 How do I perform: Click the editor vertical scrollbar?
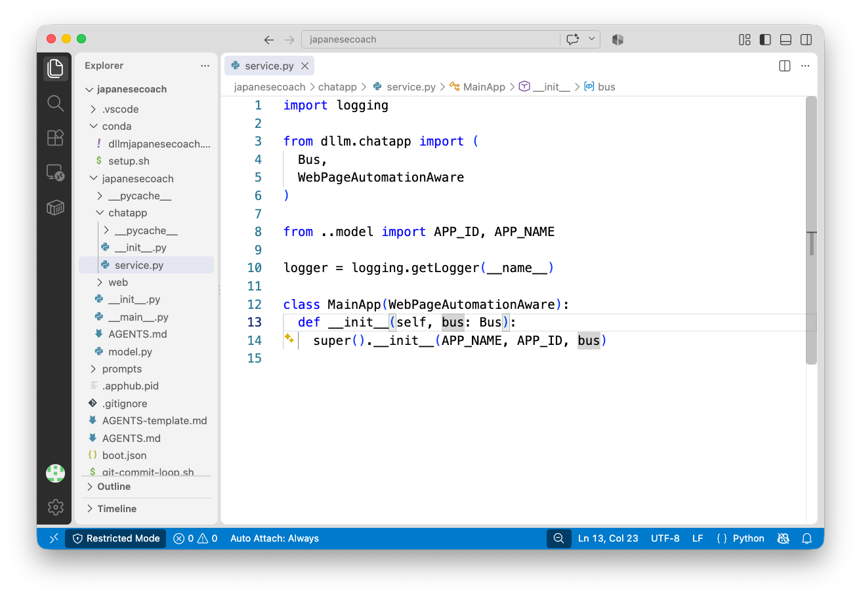click(811, 230)
